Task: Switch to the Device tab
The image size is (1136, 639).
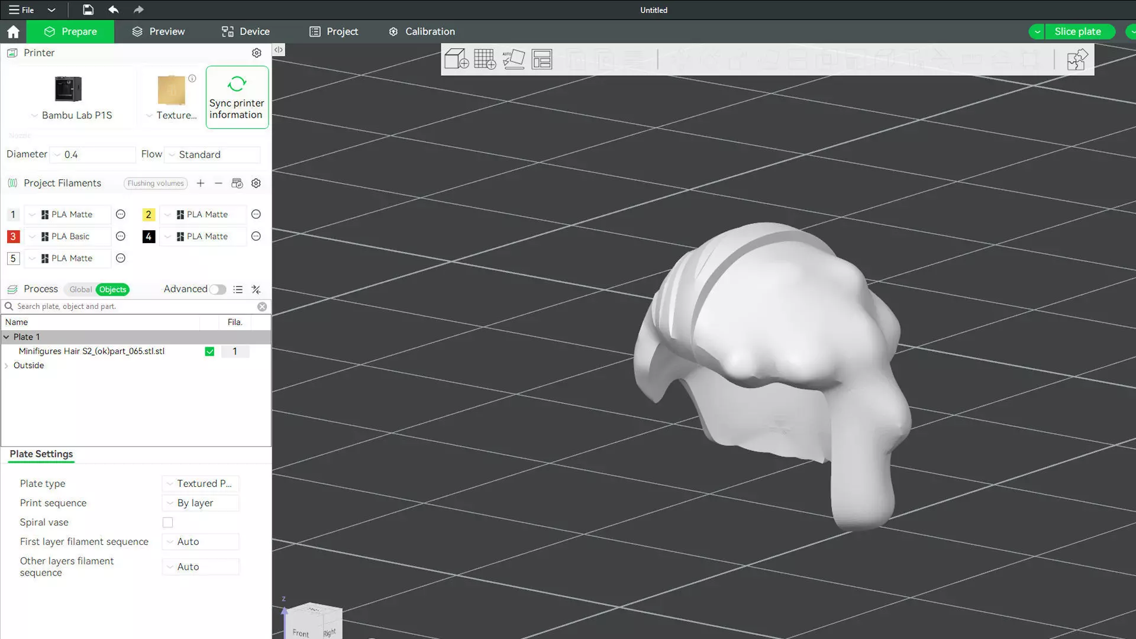Action: [246, 31]
